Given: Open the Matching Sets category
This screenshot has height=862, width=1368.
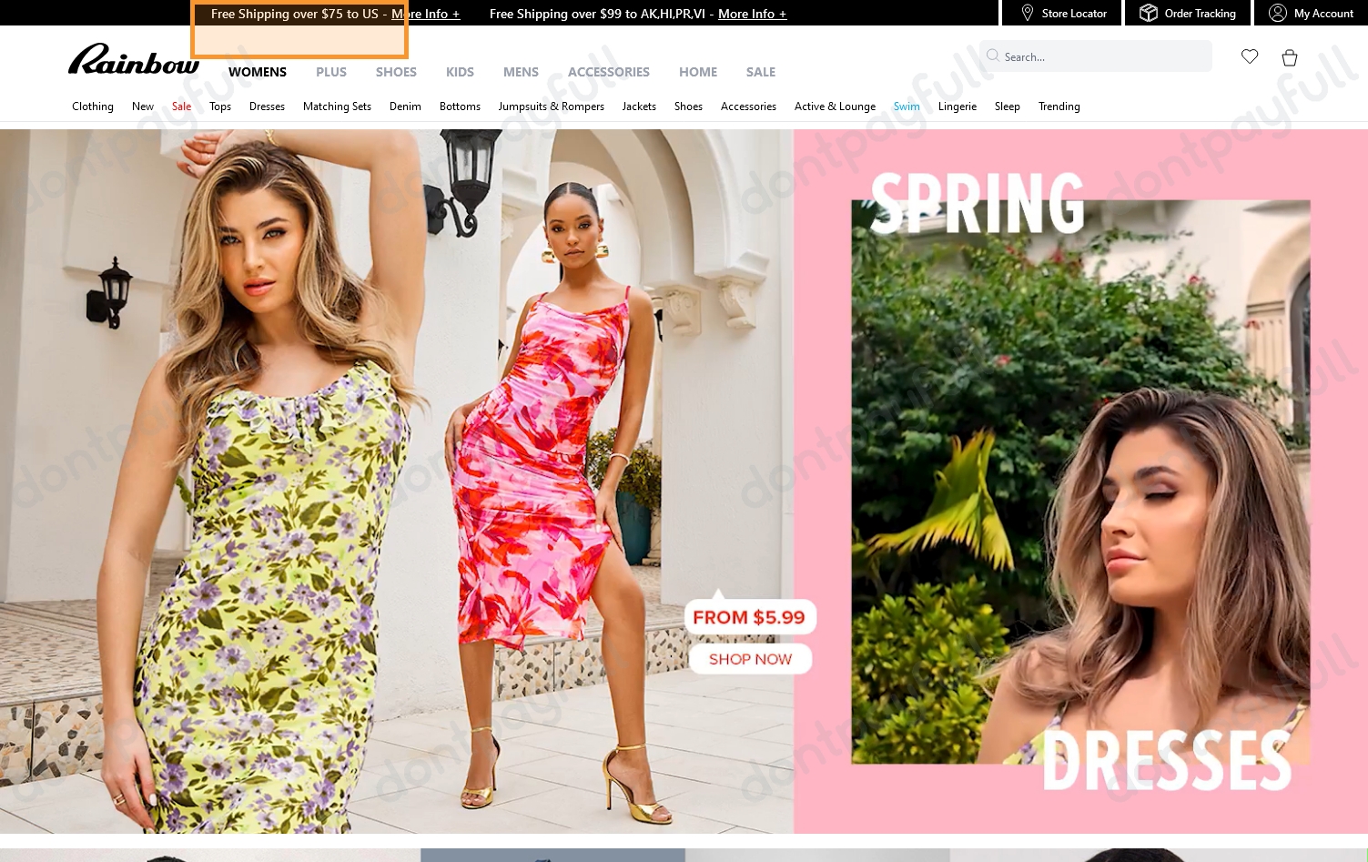Looking at the screenshot, I should (337, 106).
